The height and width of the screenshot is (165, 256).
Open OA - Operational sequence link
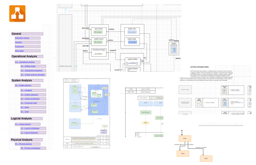point(32,71)
